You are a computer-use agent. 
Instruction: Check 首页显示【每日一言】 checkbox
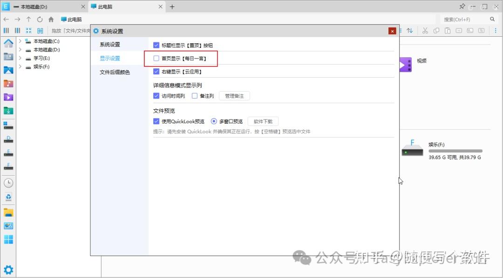[156, 58]
